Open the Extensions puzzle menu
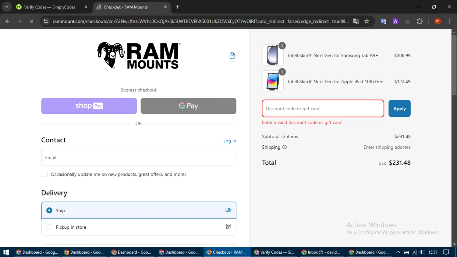This screenshot has height=257, width=457. click(420, 21)
